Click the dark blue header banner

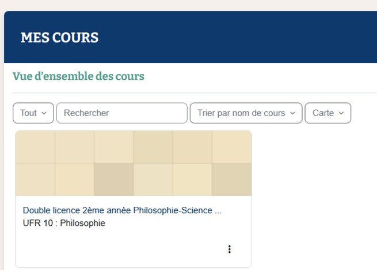click(230, 37)
